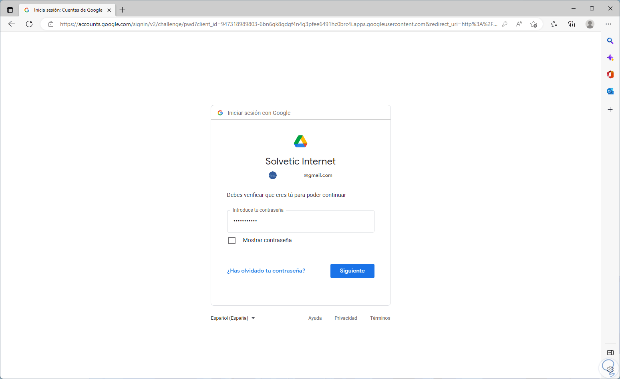Image resolution: width=620 pixels, height=379 pixels.
Task: Close the Cuentas de Google tab
Action: 109,10
